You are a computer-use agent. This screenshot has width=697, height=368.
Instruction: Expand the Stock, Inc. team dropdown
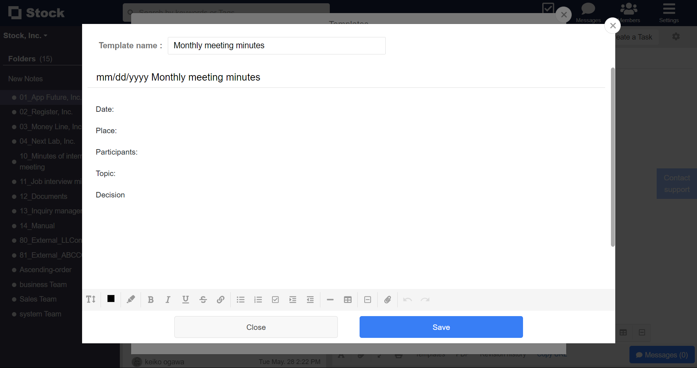25,36
